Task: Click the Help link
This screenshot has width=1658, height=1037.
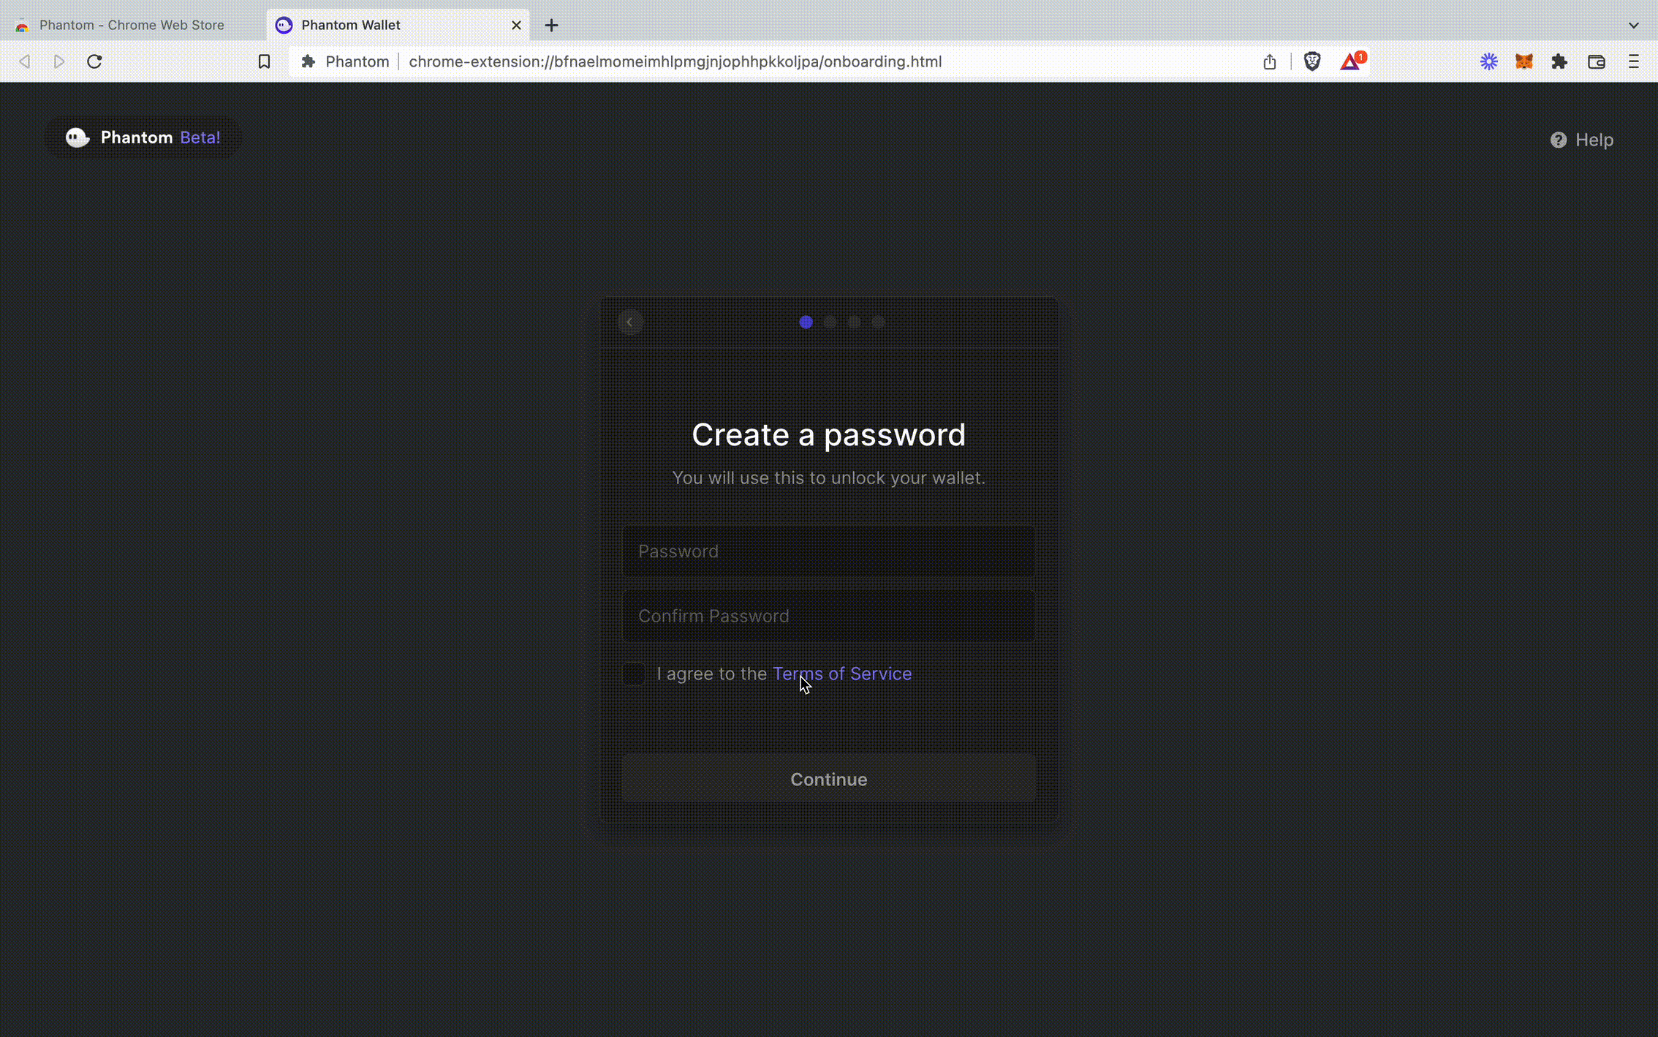Action: pos(1582,140)
